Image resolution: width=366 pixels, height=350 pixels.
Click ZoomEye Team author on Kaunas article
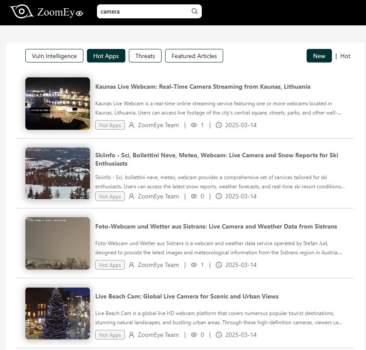click(x=158, y=125)
